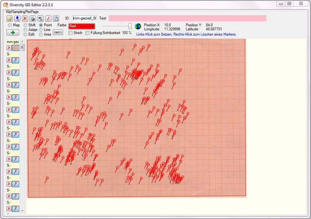
Task: Click the printer icon in the toolbar
Action: 33,18
